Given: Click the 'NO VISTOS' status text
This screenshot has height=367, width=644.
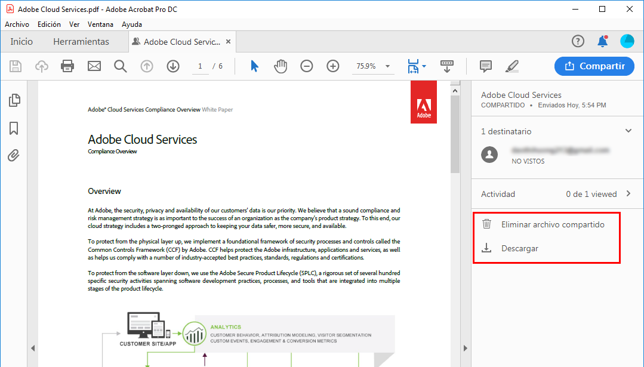Looking at the screenshot, I should coord(528,161).
